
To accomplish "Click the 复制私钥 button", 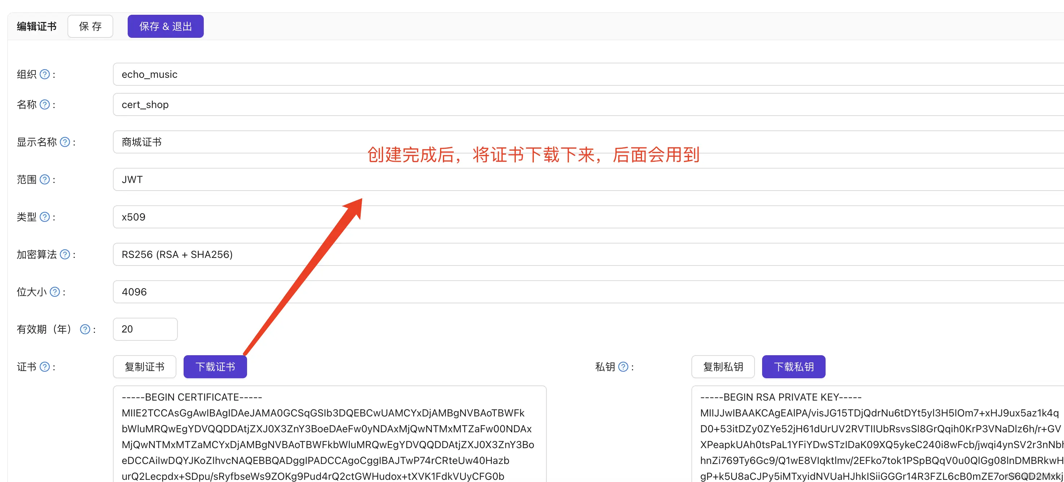I will (x=723, y=367).
